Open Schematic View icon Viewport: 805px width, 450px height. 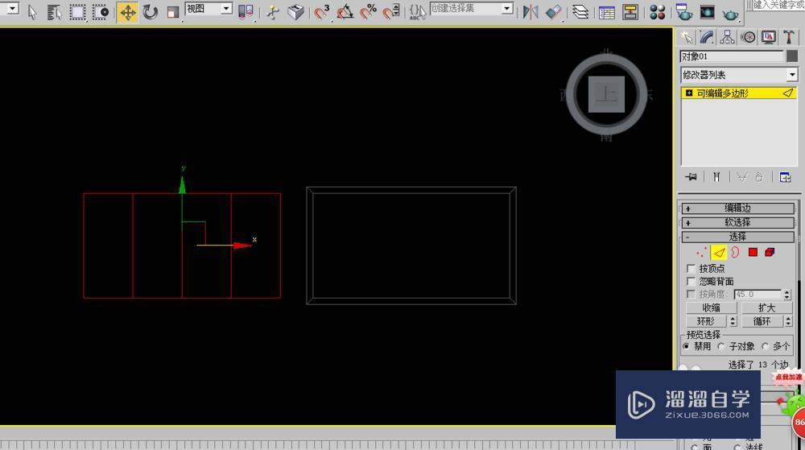pos(630,12)
